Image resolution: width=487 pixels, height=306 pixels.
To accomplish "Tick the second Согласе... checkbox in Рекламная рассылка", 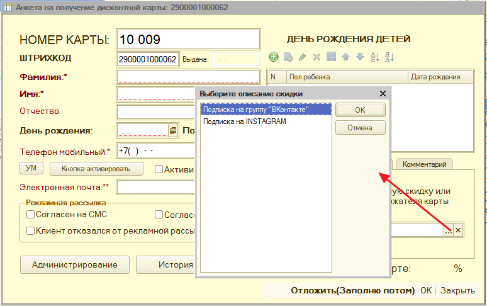I will 159,214.
